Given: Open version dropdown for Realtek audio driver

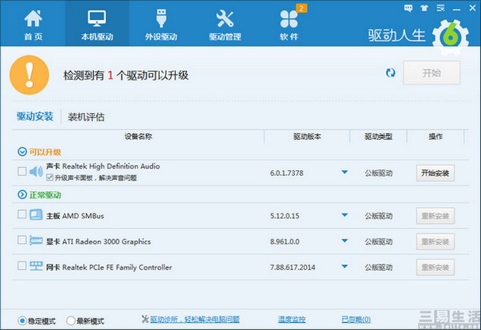Looking at the screenshot, I should pyautogui.click(x=344, y=172).
